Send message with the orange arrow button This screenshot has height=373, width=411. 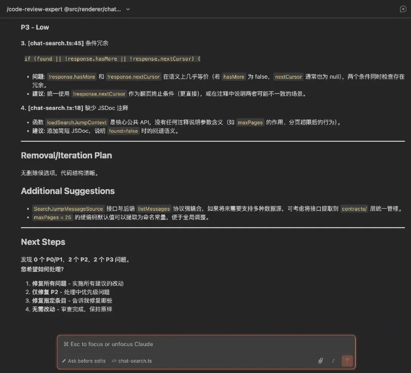click(x=347, y=361)
